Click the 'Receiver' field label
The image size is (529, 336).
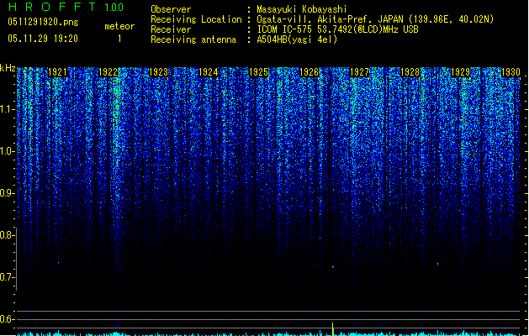click(171, 29)
